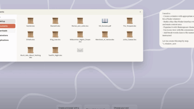Open the Downloads sidebar item
194x109 pixels.
[x=8, y=31]
